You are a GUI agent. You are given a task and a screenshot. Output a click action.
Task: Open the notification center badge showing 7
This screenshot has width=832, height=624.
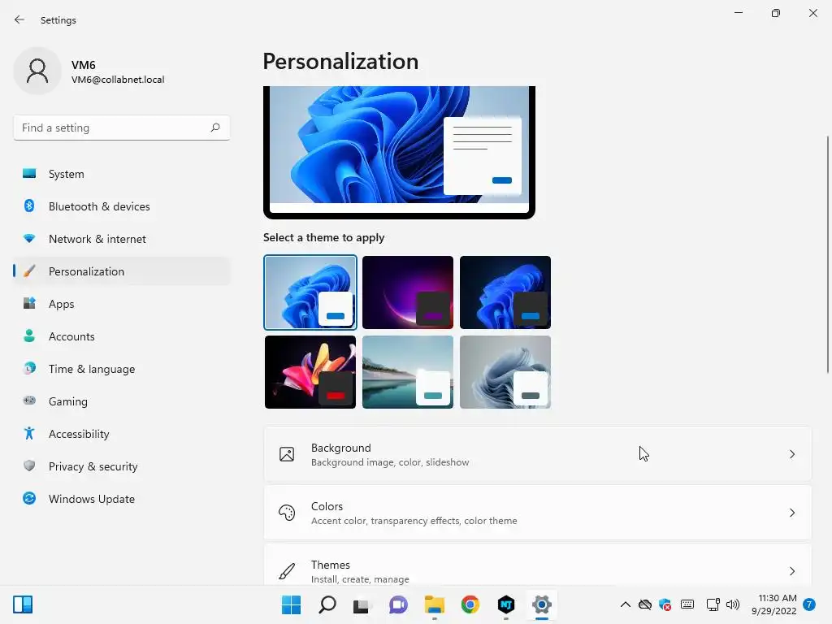(809, 604)
